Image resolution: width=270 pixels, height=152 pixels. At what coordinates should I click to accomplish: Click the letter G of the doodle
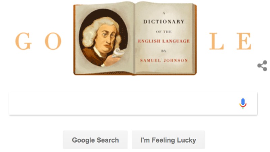point(23,41)
